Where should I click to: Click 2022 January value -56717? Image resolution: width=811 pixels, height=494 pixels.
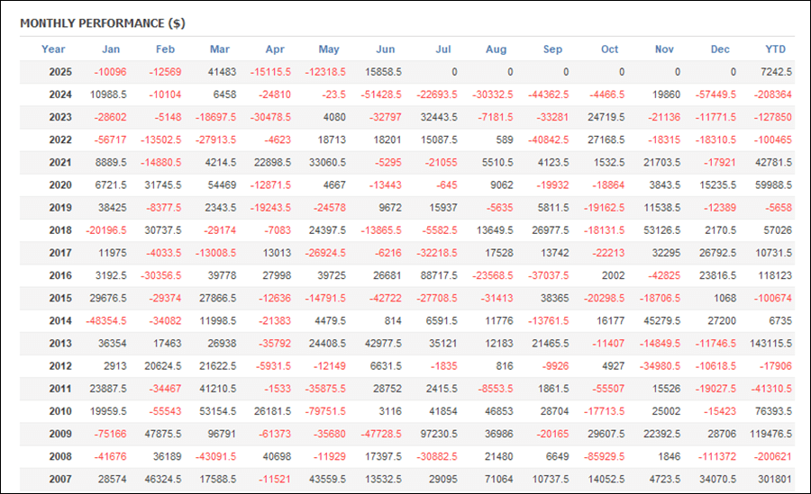tap(110, 139)
